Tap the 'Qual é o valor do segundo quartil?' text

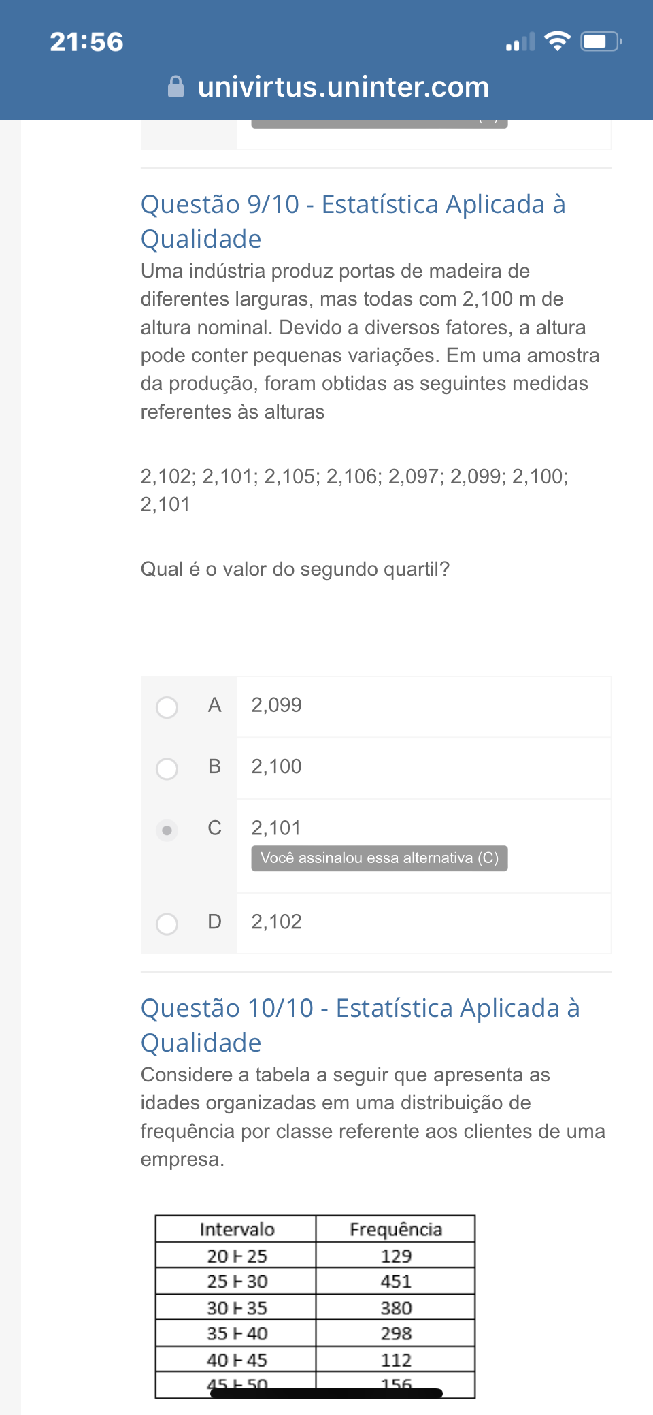click(x=295, y=569)
